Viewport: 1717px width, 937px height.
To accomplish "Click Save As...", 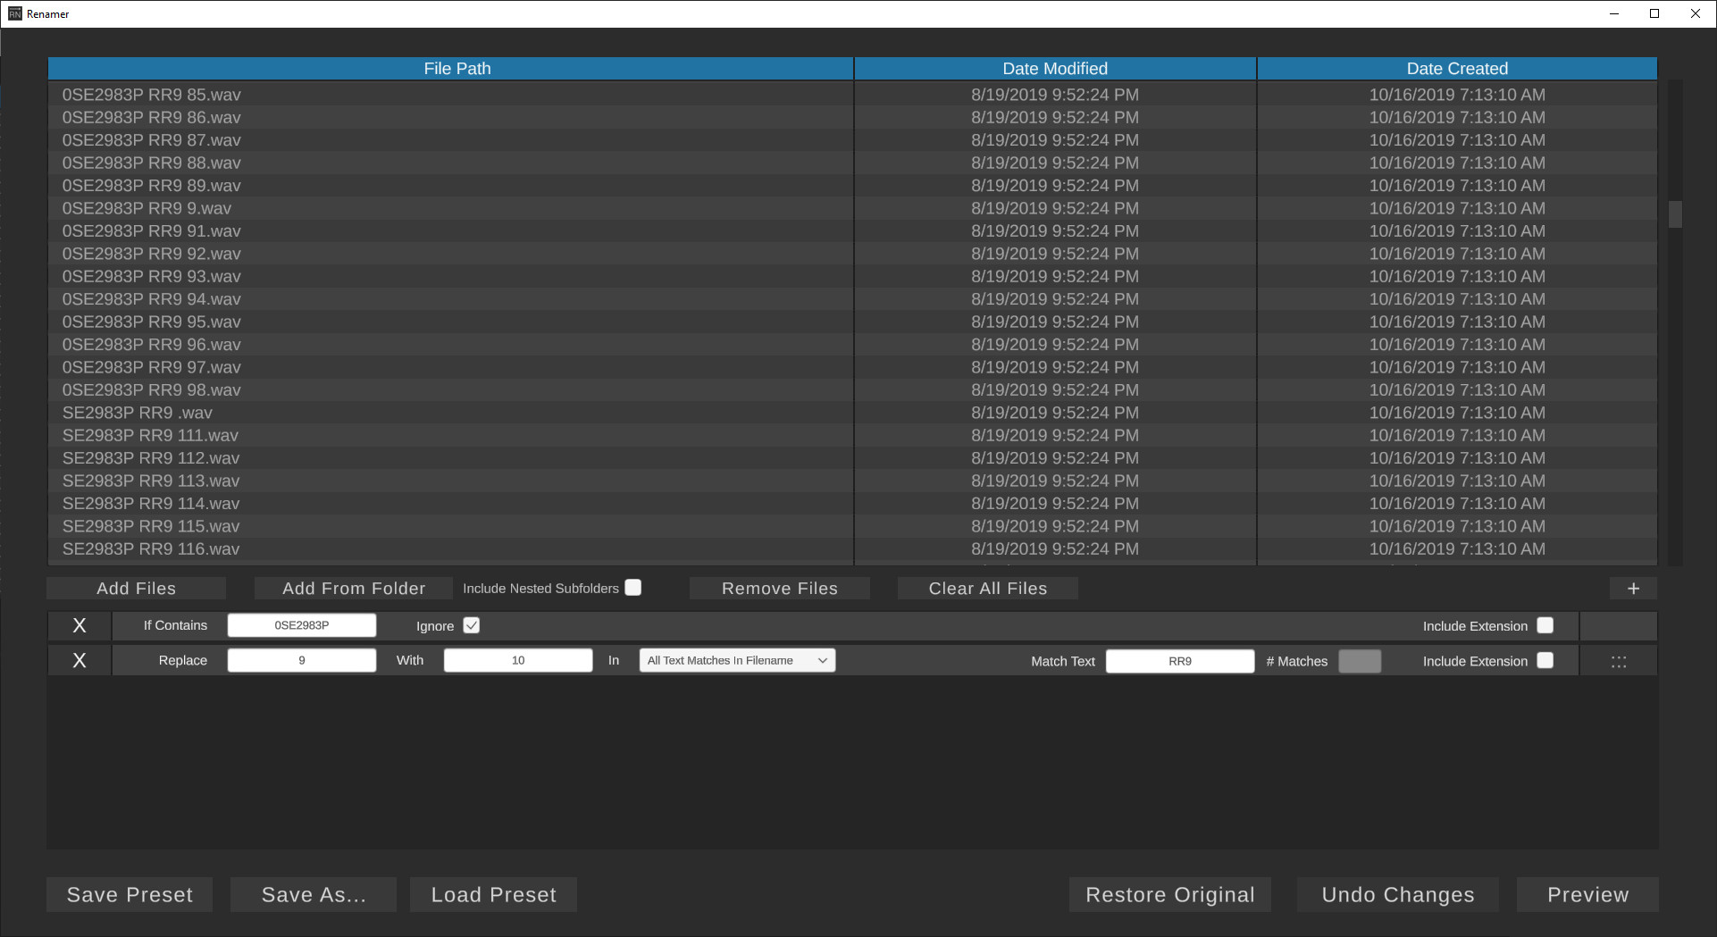I will [x=313, y=894].
